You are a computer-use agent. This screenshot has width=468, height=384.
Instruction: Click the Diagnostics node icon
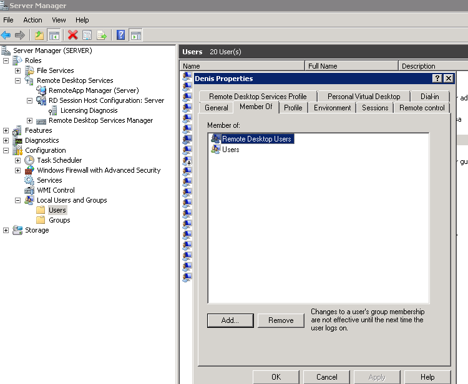click(18, 140)
